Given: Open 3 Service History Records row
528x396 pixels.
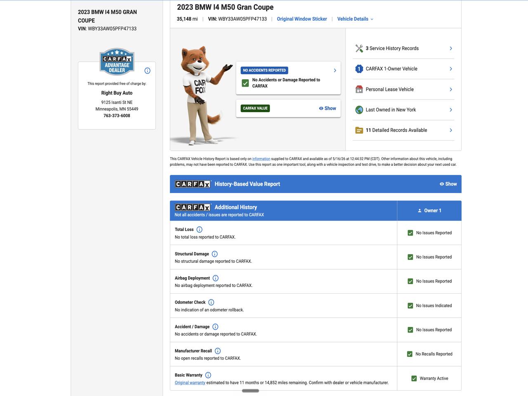Looking at the screenshot, I should pos(403,48).
